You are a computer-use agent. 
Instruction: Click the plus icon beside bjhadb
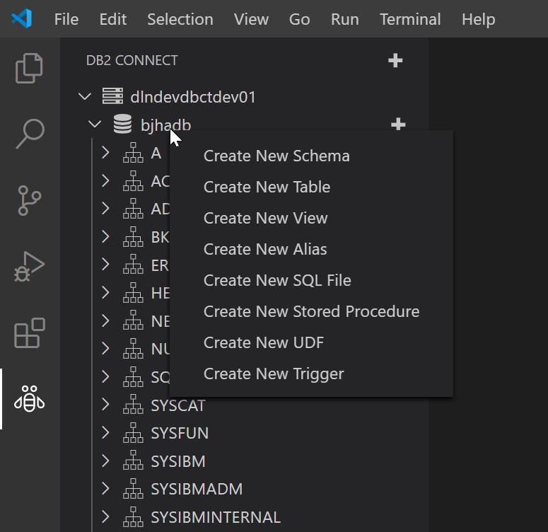398,125
